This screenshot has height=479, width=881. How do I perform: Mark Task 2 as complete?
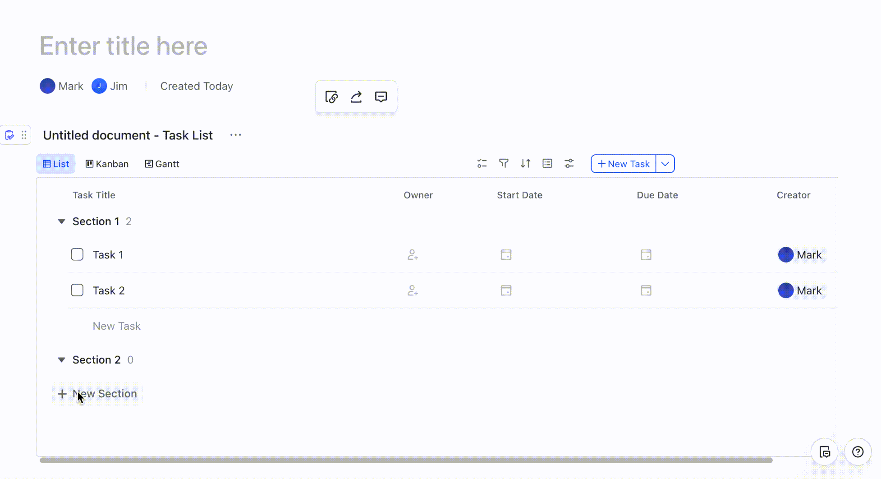click(77, 290)
